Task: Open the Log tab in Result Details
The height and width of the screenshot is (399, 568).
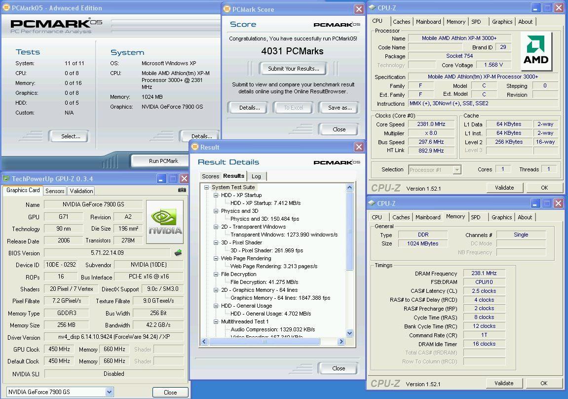Action: click(x=257, y=176)
